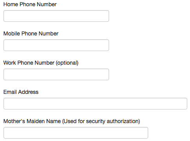Click the "Mobile Phone Number" label text
The height and width of the screenshot is (141, 190).
[x=31, y=33]
